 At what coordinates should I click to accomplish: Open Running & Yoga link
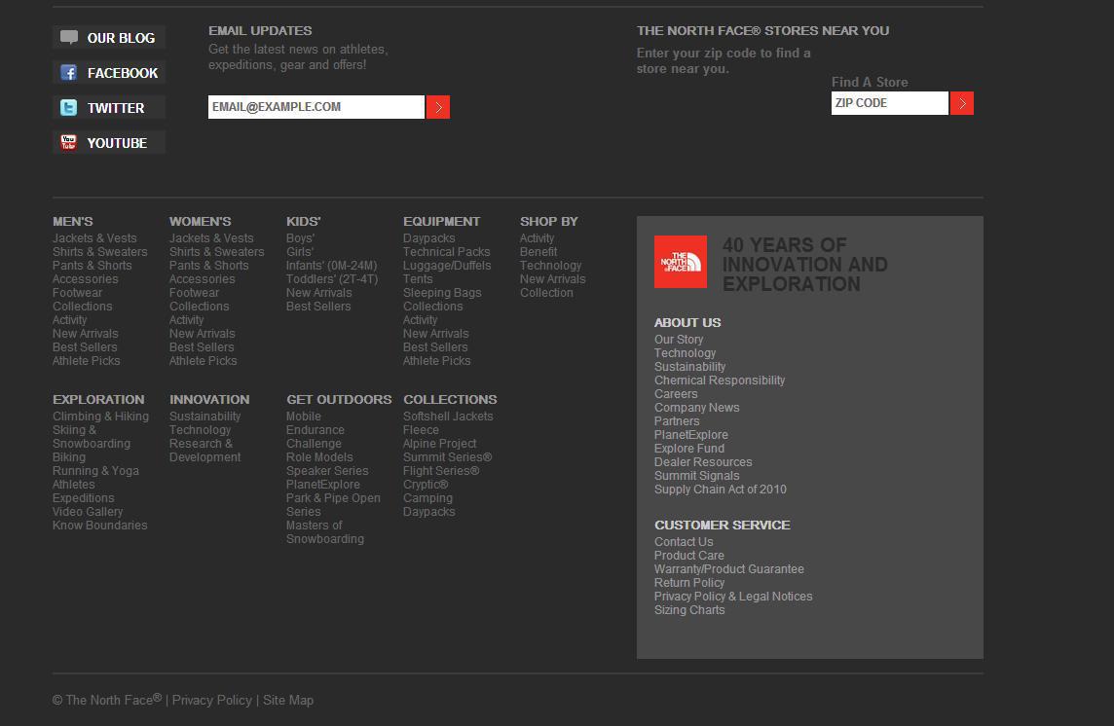point(95,471)
